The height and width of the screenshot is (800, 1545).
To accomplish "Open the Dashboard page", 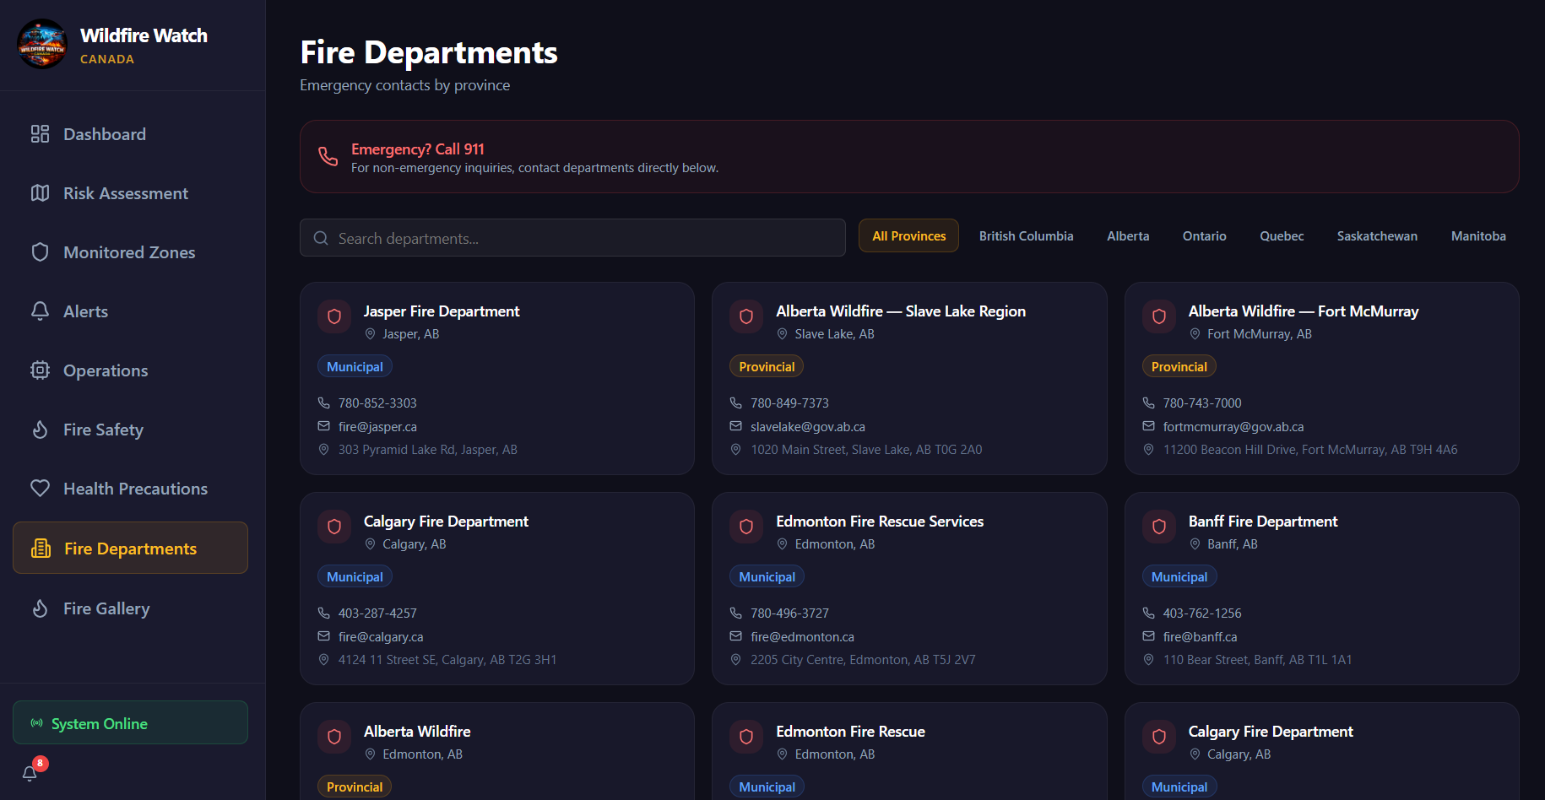I will click(131, 134).
